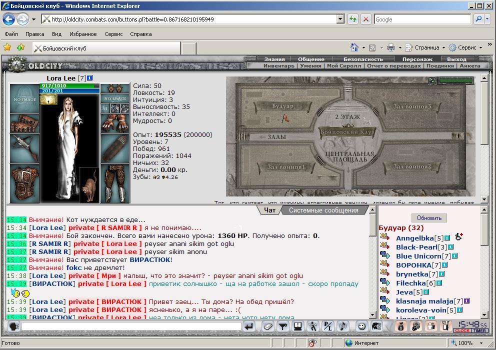This screenshot has width=496, height=350.
Task: Click the Инвентарь link
Action: (278, 66)
